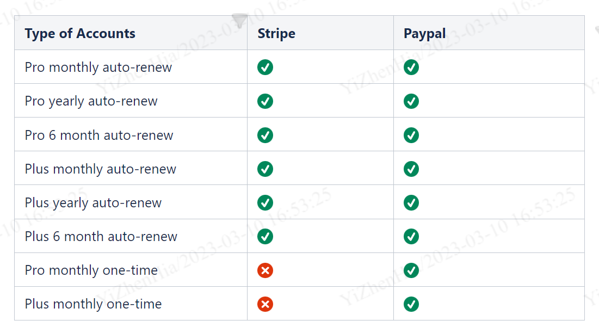The height and width of the screenshot is (333, 599).
Task: Click Stripe checkmark for Plus monthly auto-renew
Action: coord(265,169)
